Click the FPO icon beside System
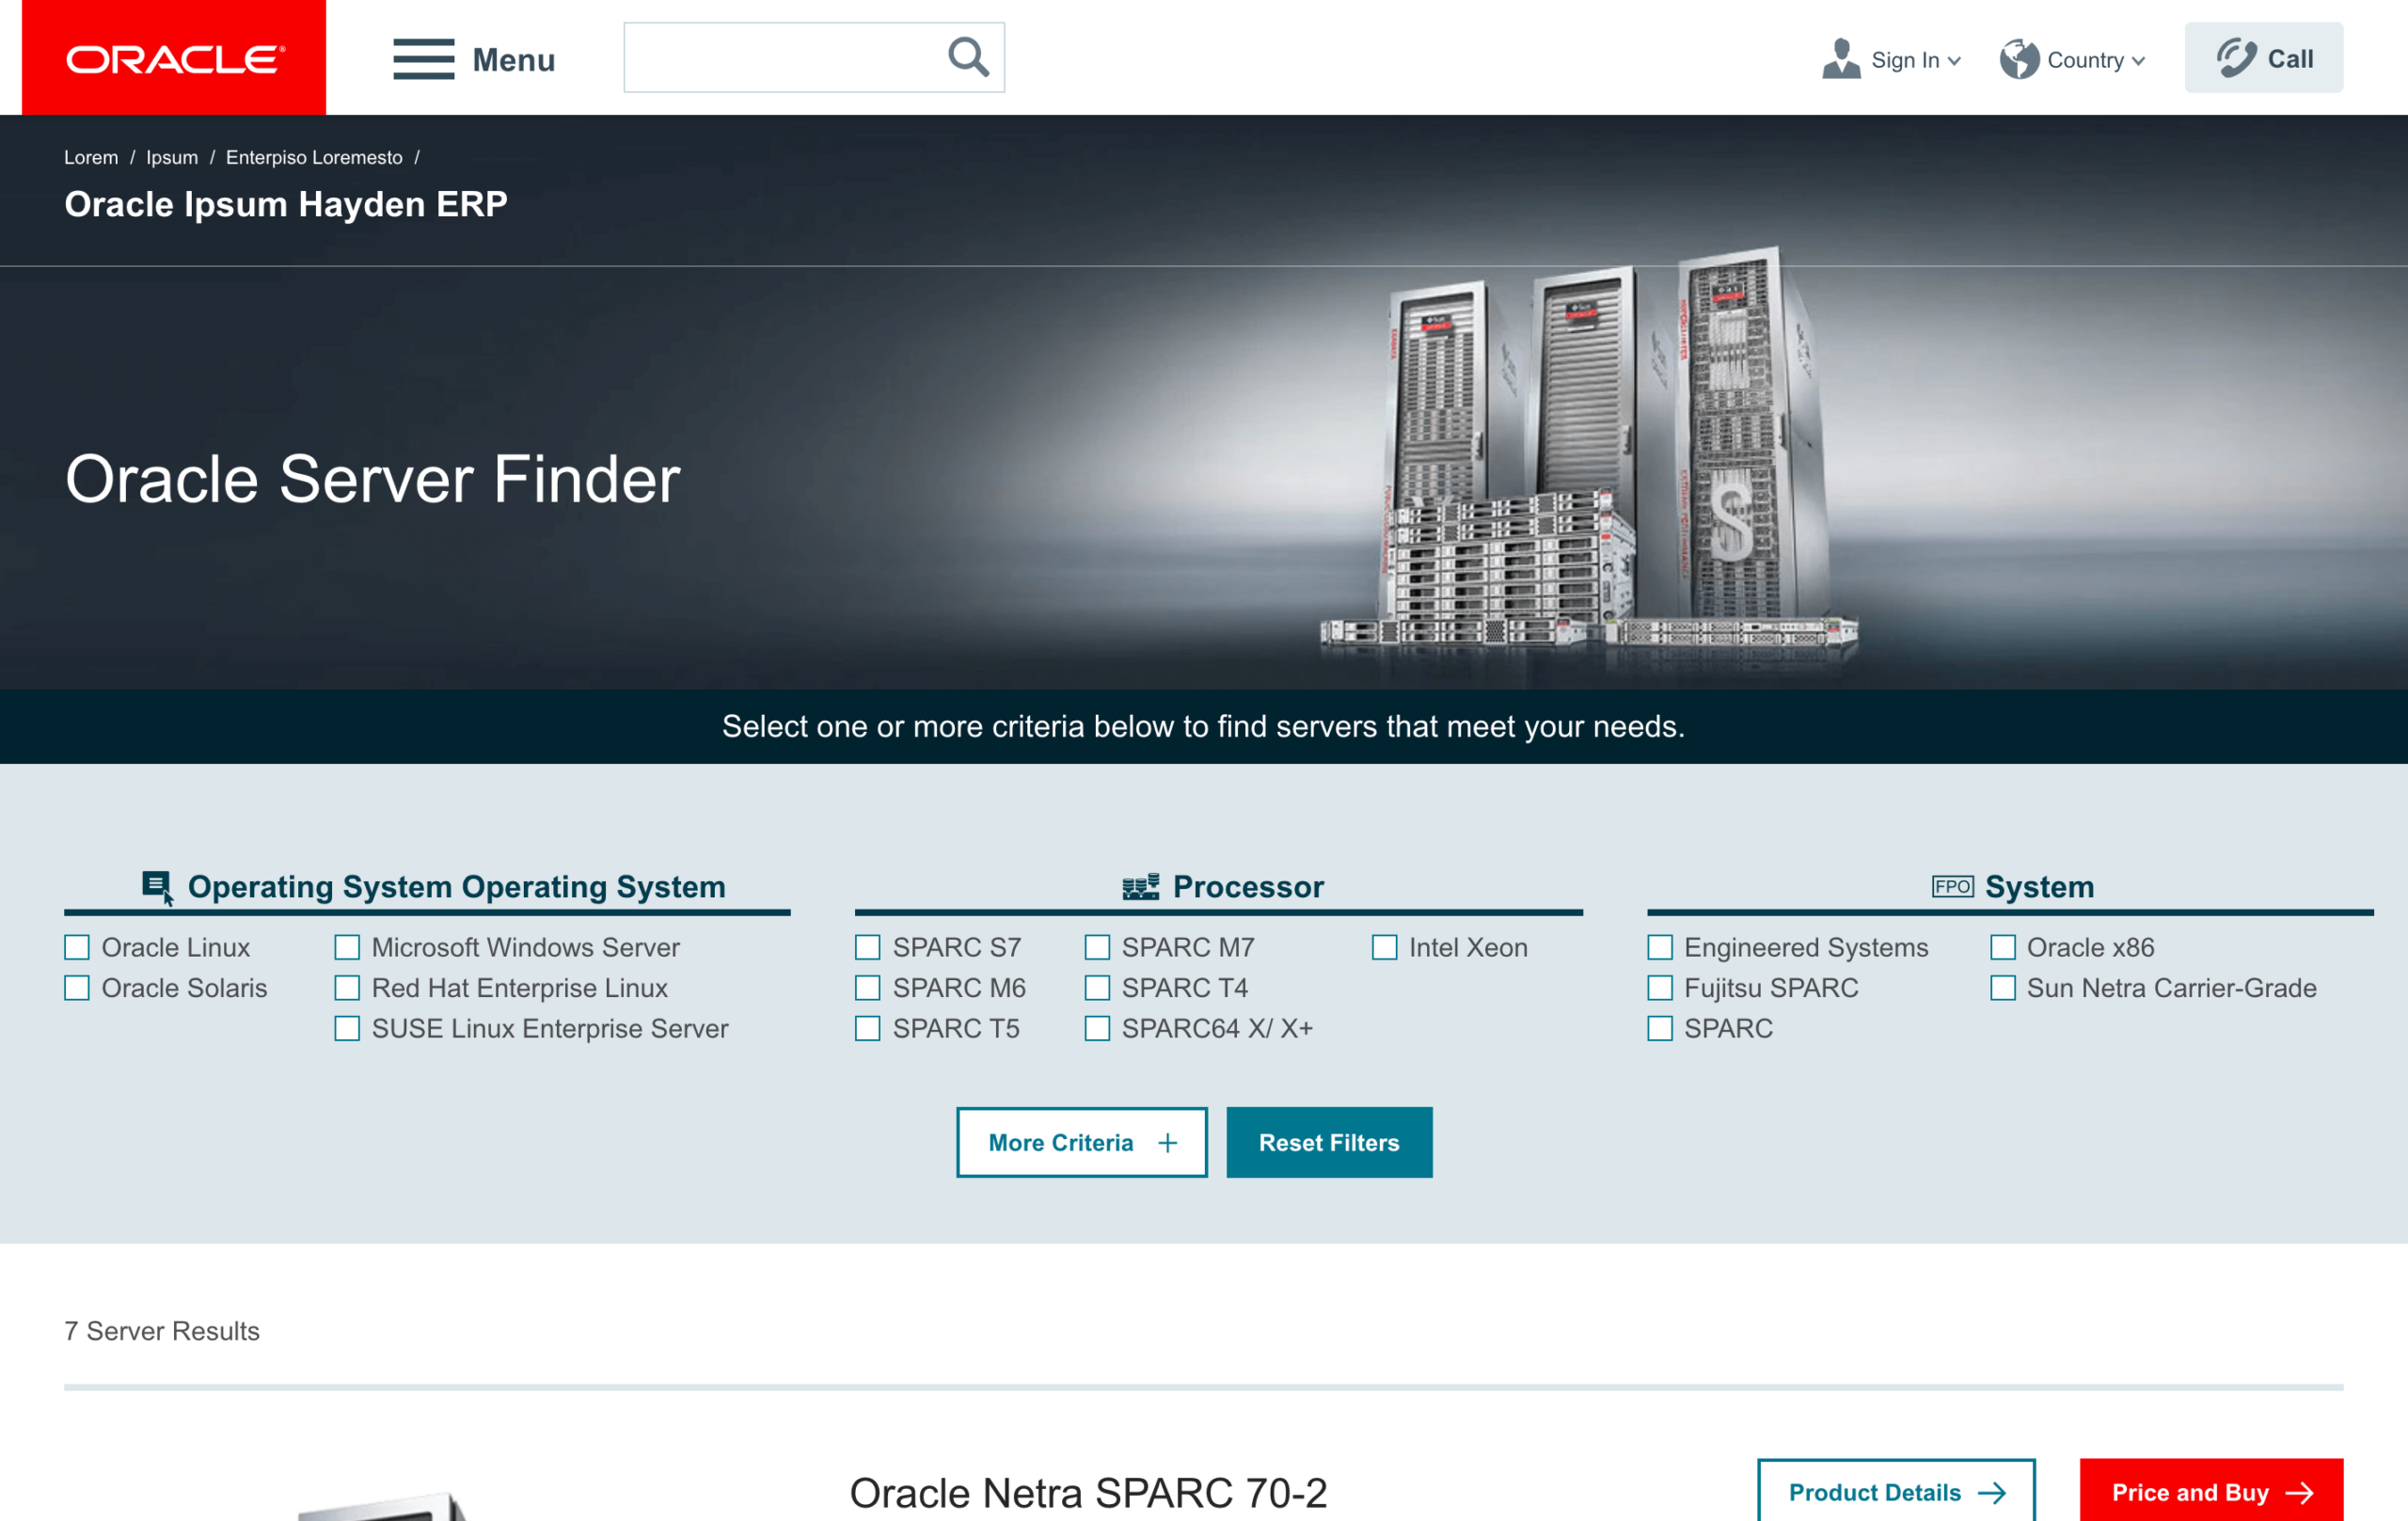Image resolution: width=2408 pixels, height=1521 pixels. click(1952, 886)
